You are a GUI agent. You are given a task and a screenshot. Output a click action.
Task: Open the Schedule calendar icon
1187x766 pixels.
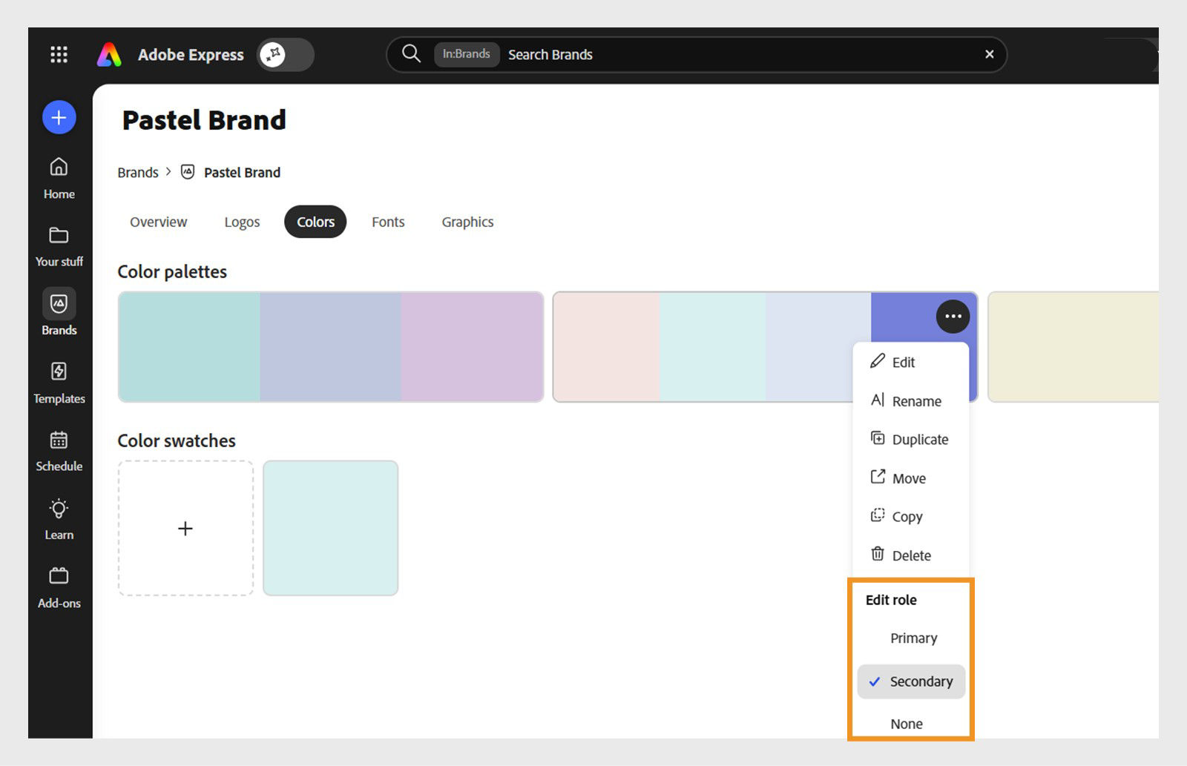click(x=59, y=447)
